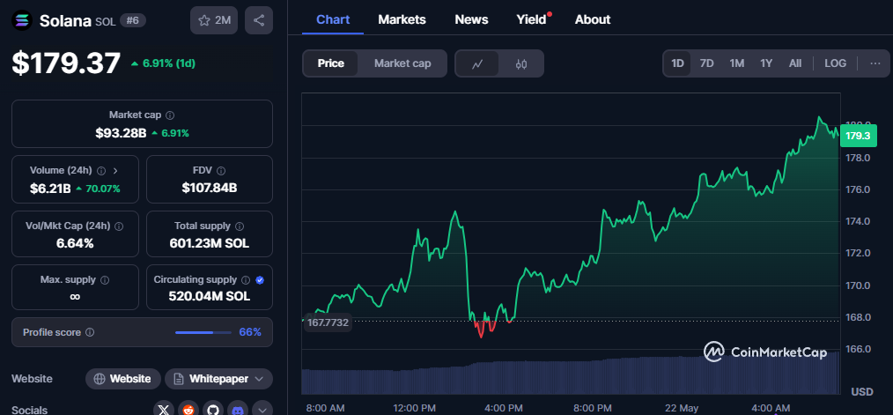893x415 pixels.
Task: Open Solana's GitHub social link
Action: [213, 410]
